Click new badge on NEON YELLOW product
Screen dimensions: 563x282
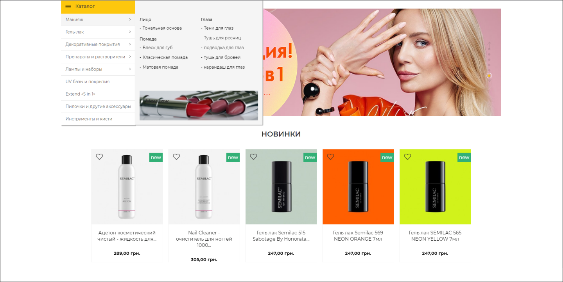point(464,157)
